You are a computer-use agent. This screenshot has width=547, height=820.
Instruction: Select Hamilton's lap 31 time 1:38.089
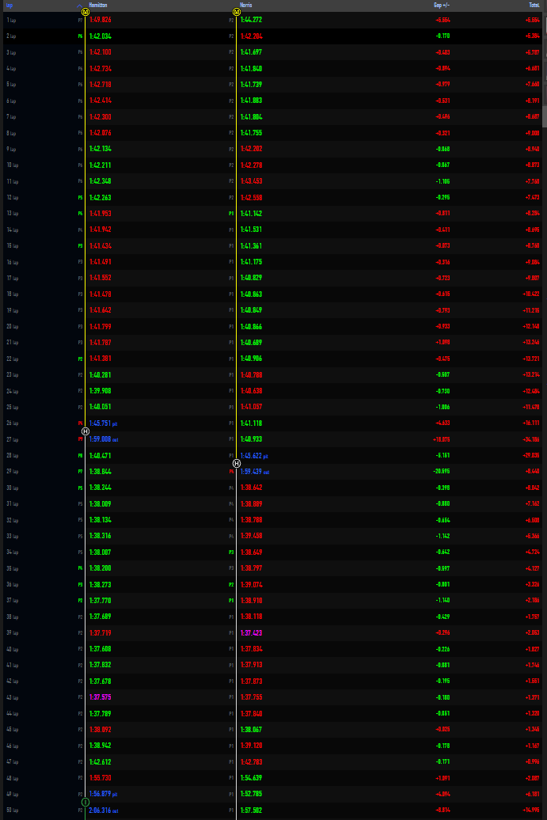click(x=101, y=504)
